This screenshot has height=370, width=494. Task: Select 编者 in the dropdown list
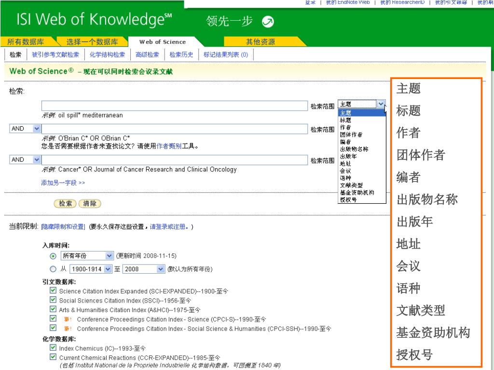[x=362, y=142]
